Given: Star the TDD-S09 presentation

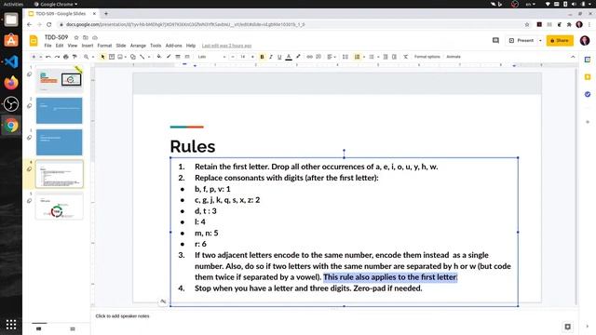Looking at the screenshot, I should click(x=76, y=37).
